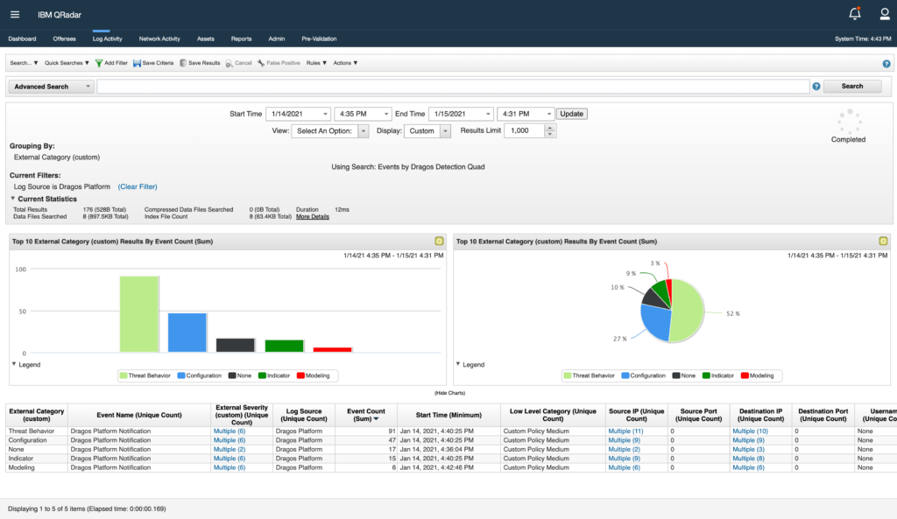Sort by Event Count (Sum) column
Screen dimensions: 897x519
366,415
